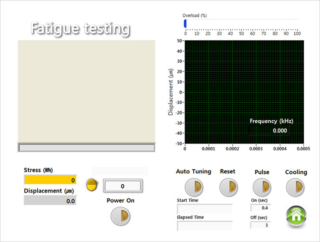Click the Reset round button

[x=228, y=187]
